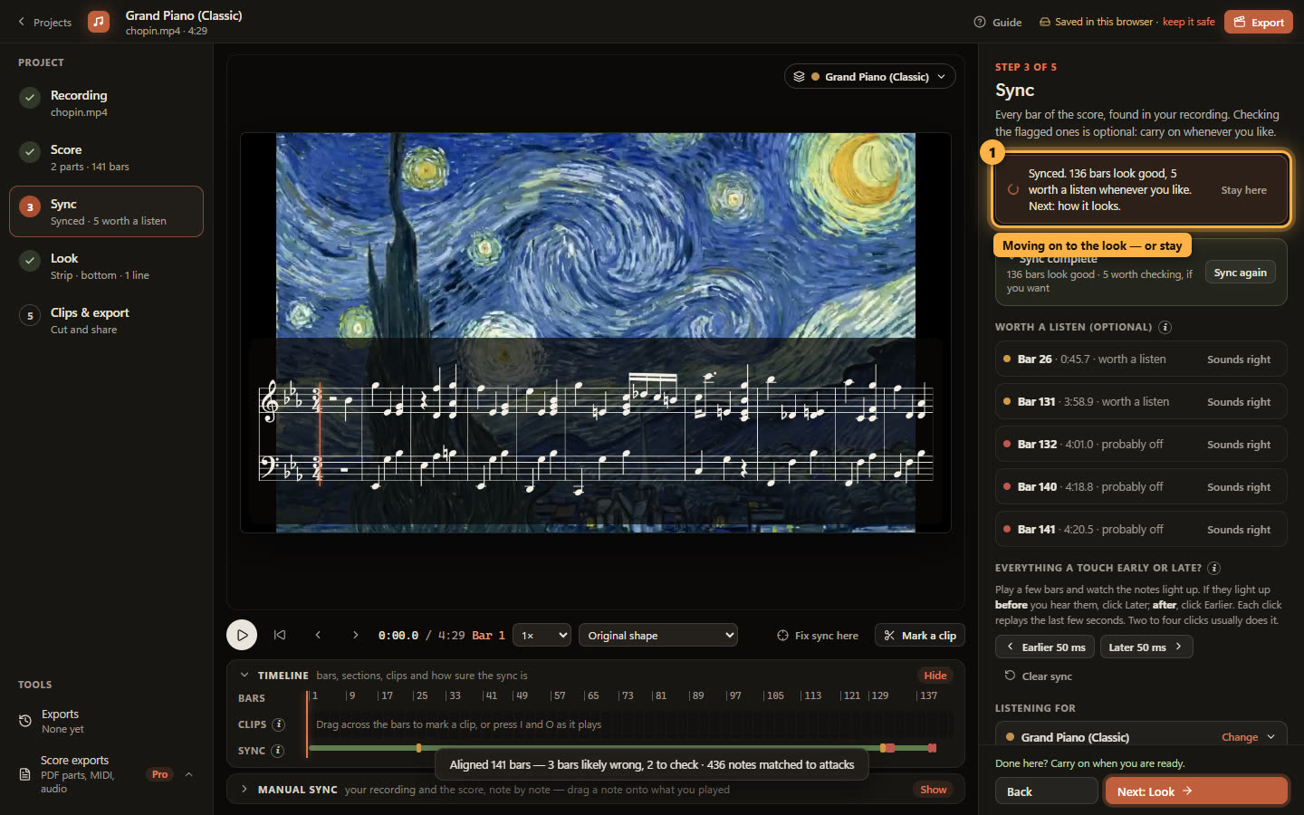1304x815 pixels.
Task: Click the info icon next to CLIPS
Action: tap(279, 724)
